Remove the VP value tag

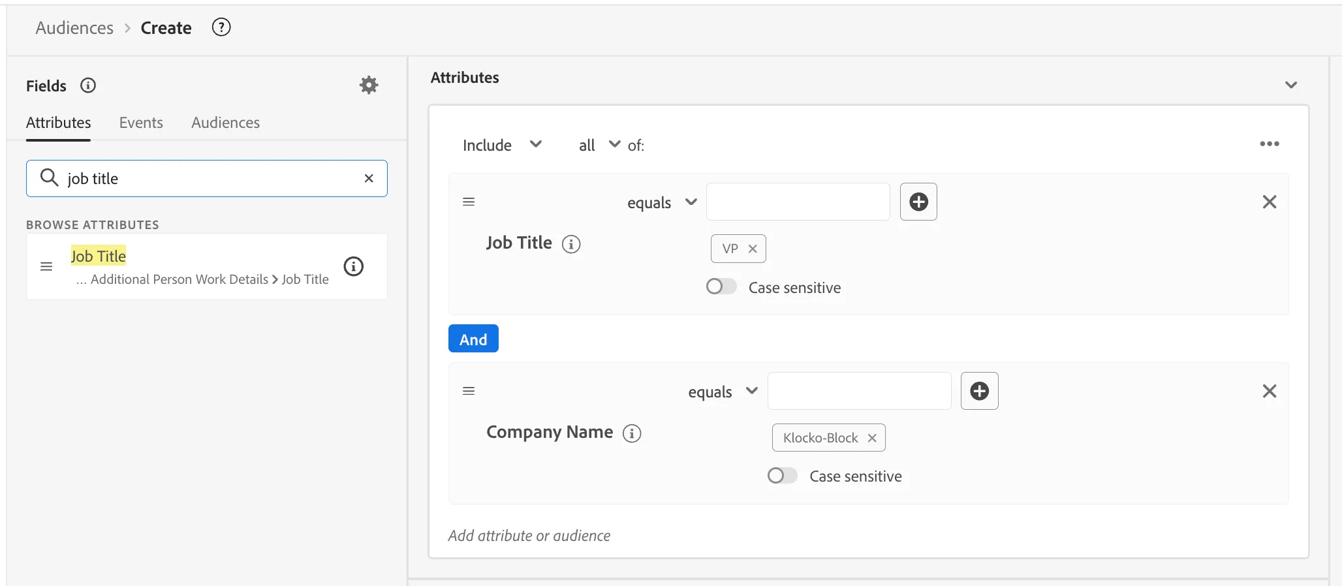753,249
